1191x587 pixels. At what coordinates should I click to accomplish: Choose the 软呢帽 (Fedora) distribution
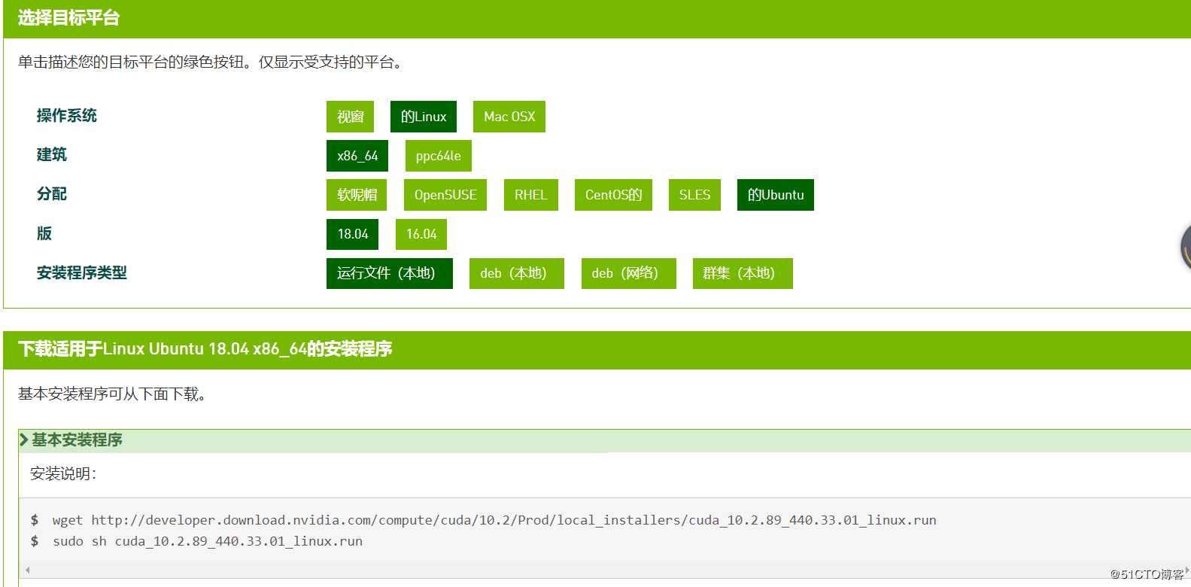pyautogui.click(x=357, y=195)
